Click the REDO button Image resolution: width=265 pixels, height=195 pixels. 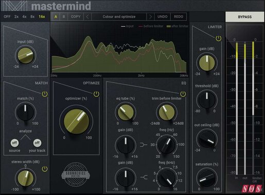(x=179, y=17)
